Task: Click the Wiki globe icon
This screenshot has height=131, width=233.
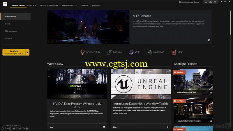Action: click(x=131, y=52)
